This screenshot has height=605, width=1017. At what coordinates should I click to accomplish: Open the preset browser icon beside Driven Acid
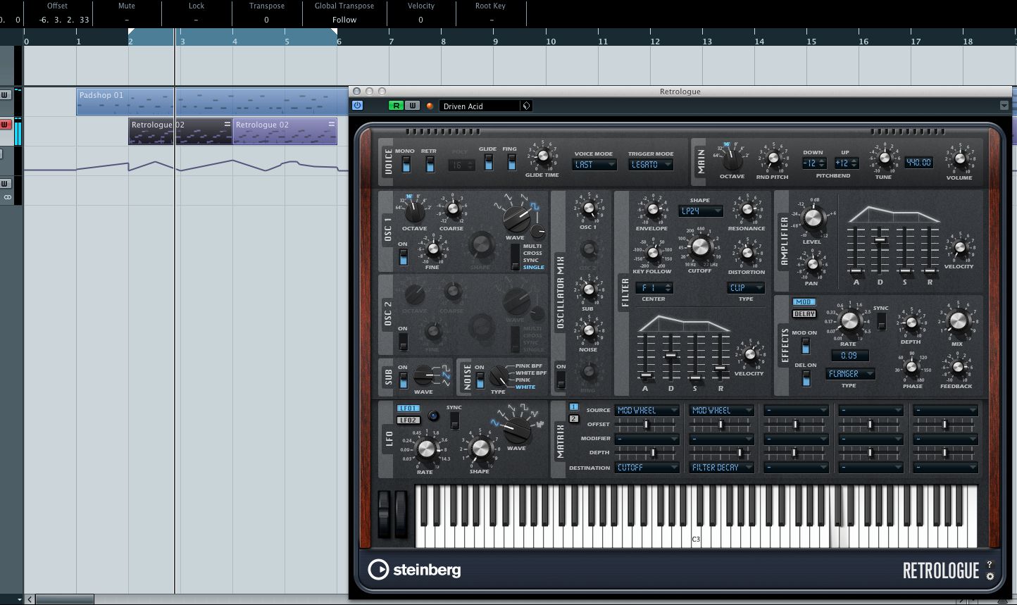point(525,106)
